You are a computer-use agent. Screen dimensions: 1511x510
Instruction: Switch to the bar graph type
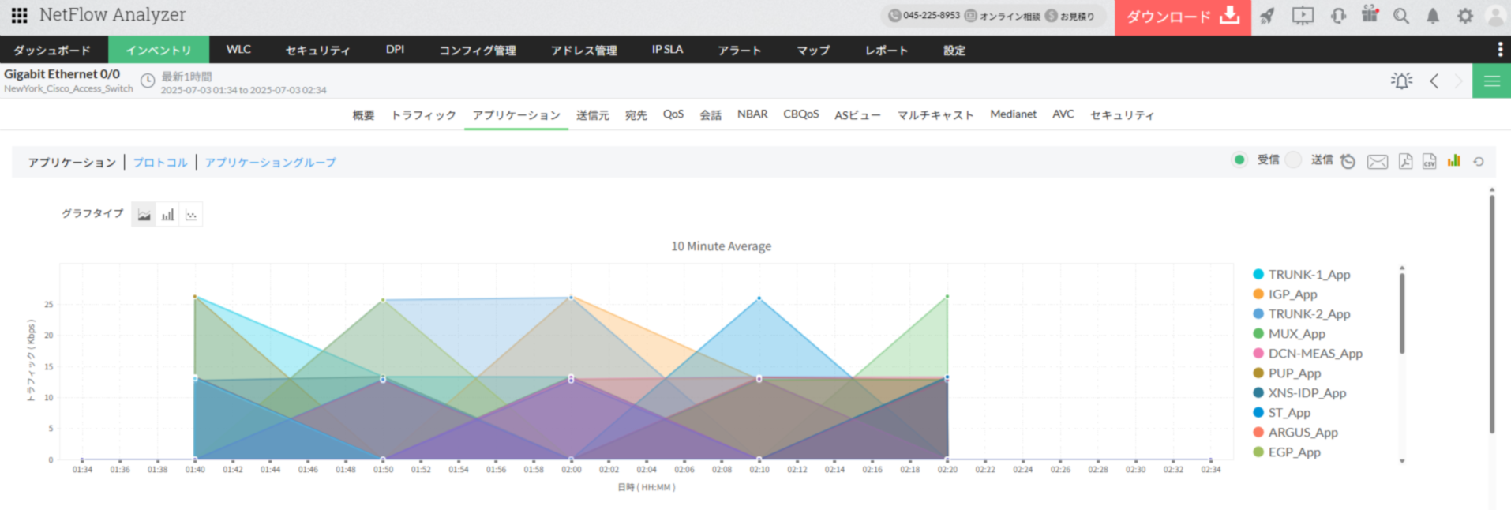pos(167,215)
